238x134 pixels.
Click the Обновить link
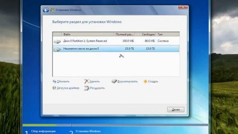coord(63,82)
